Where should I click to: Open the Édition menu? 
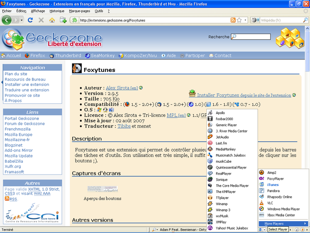[x=21, y=11]
